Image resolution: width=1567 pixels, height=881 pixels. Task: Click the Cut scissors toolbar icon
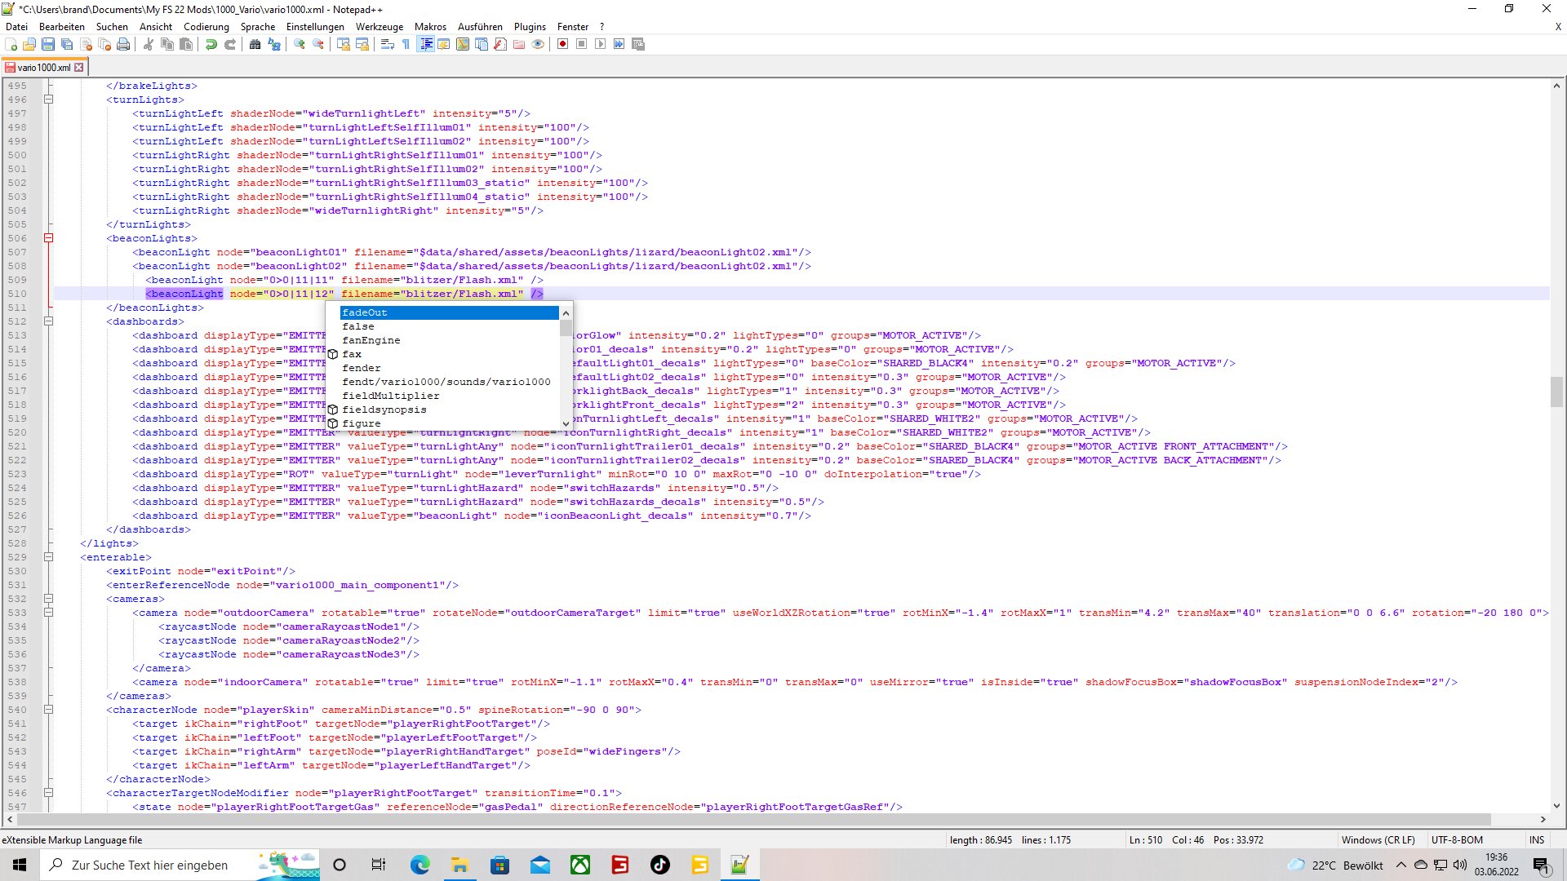point(149,44)
